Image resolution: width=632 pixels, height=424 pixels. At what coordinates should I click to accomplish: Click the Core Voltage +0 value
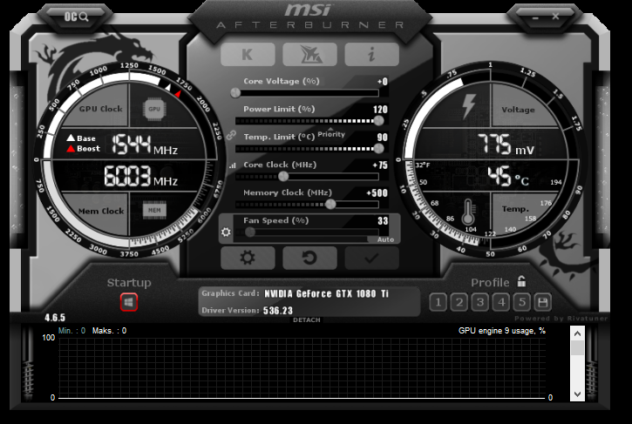(x=382, y=82)
